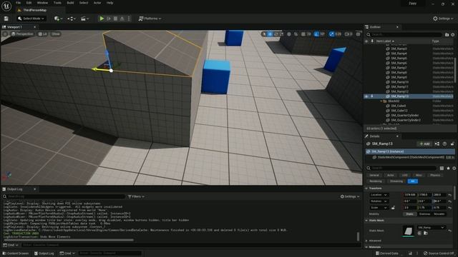This screenshot has height=257, width=458.
Task: Sort Outliner by Item Label column
Action: [385, 41]
